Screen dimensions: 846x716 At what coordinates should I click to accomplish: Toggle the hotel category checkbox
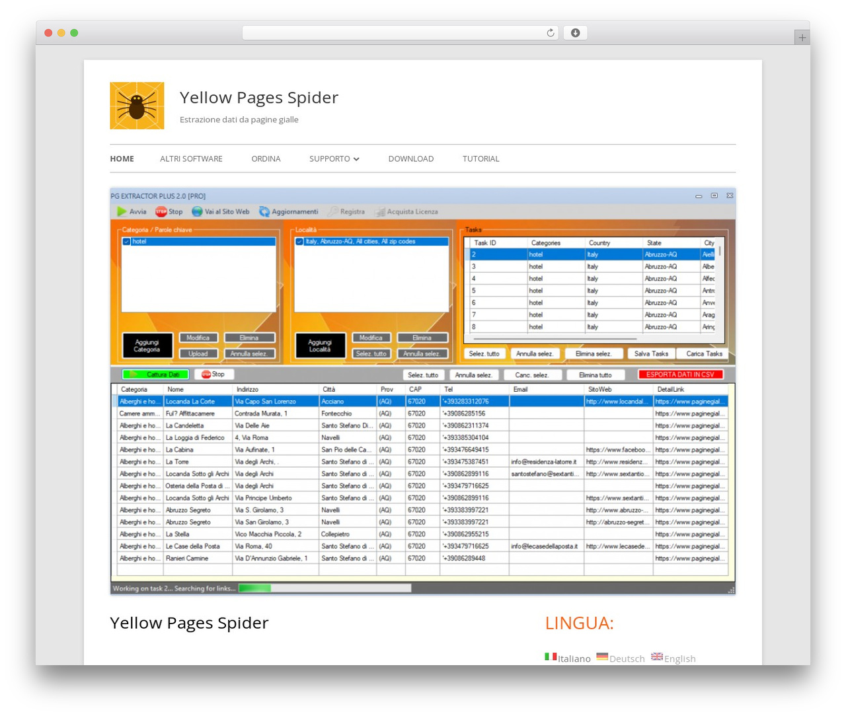[x=126, y=242]
